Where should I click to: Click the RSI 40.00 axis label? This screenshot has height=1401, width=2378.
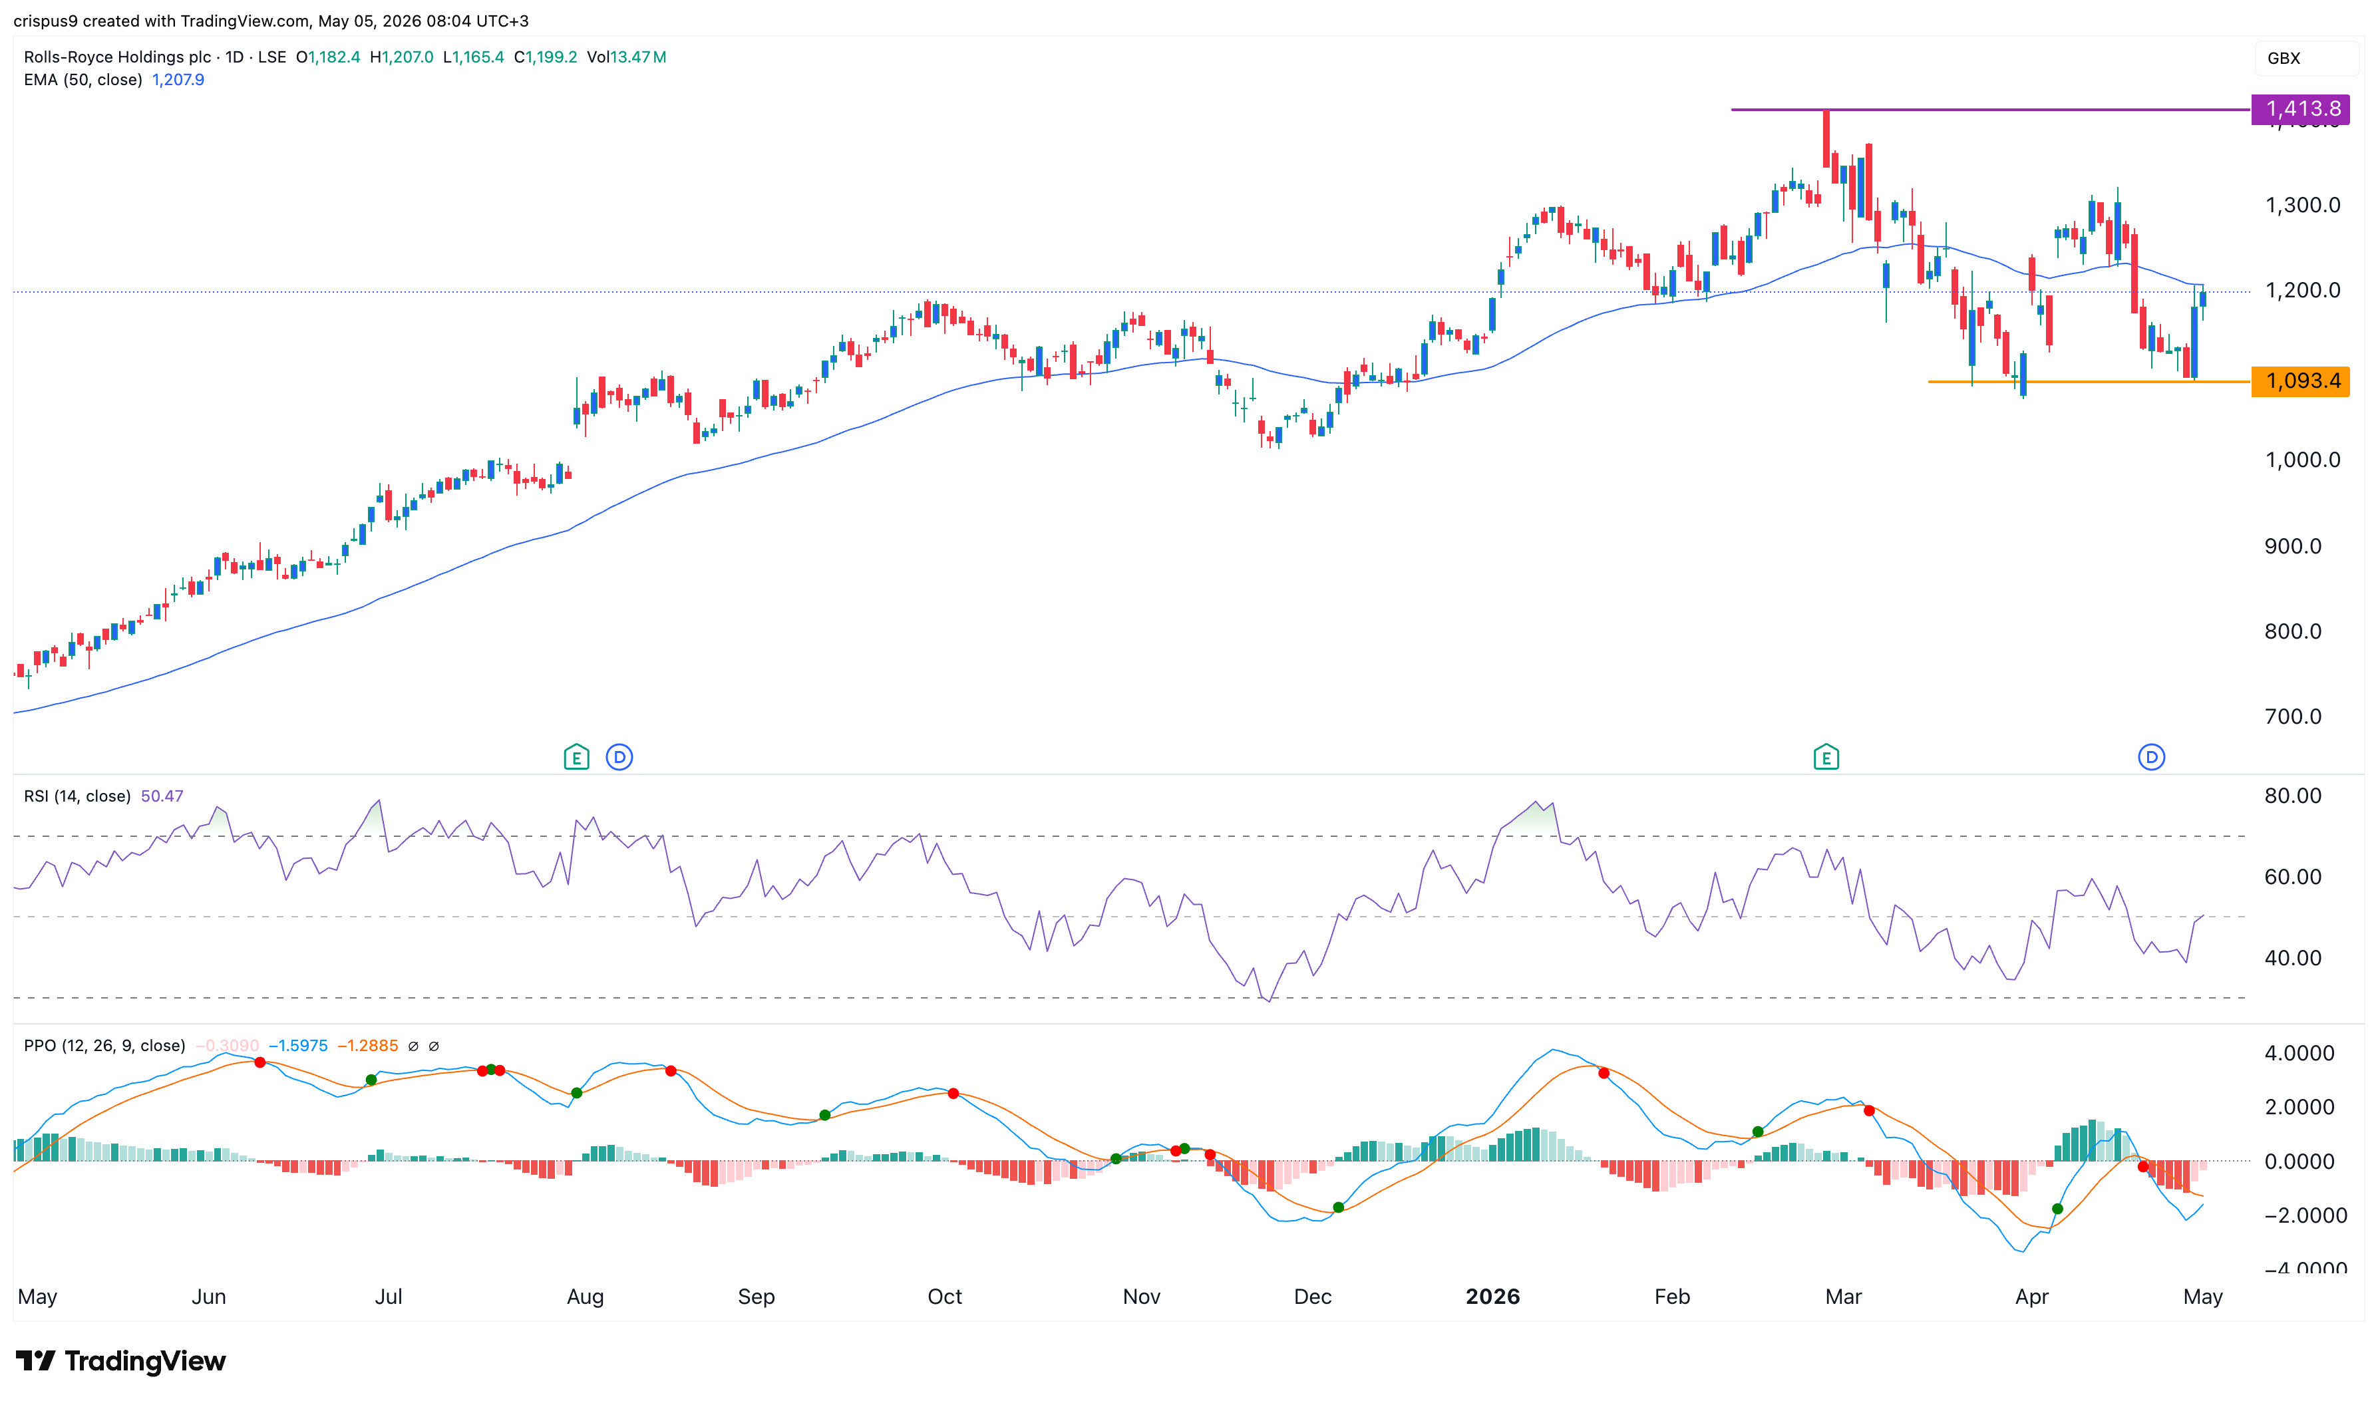pyautogui.click(x=2293, y=958)
